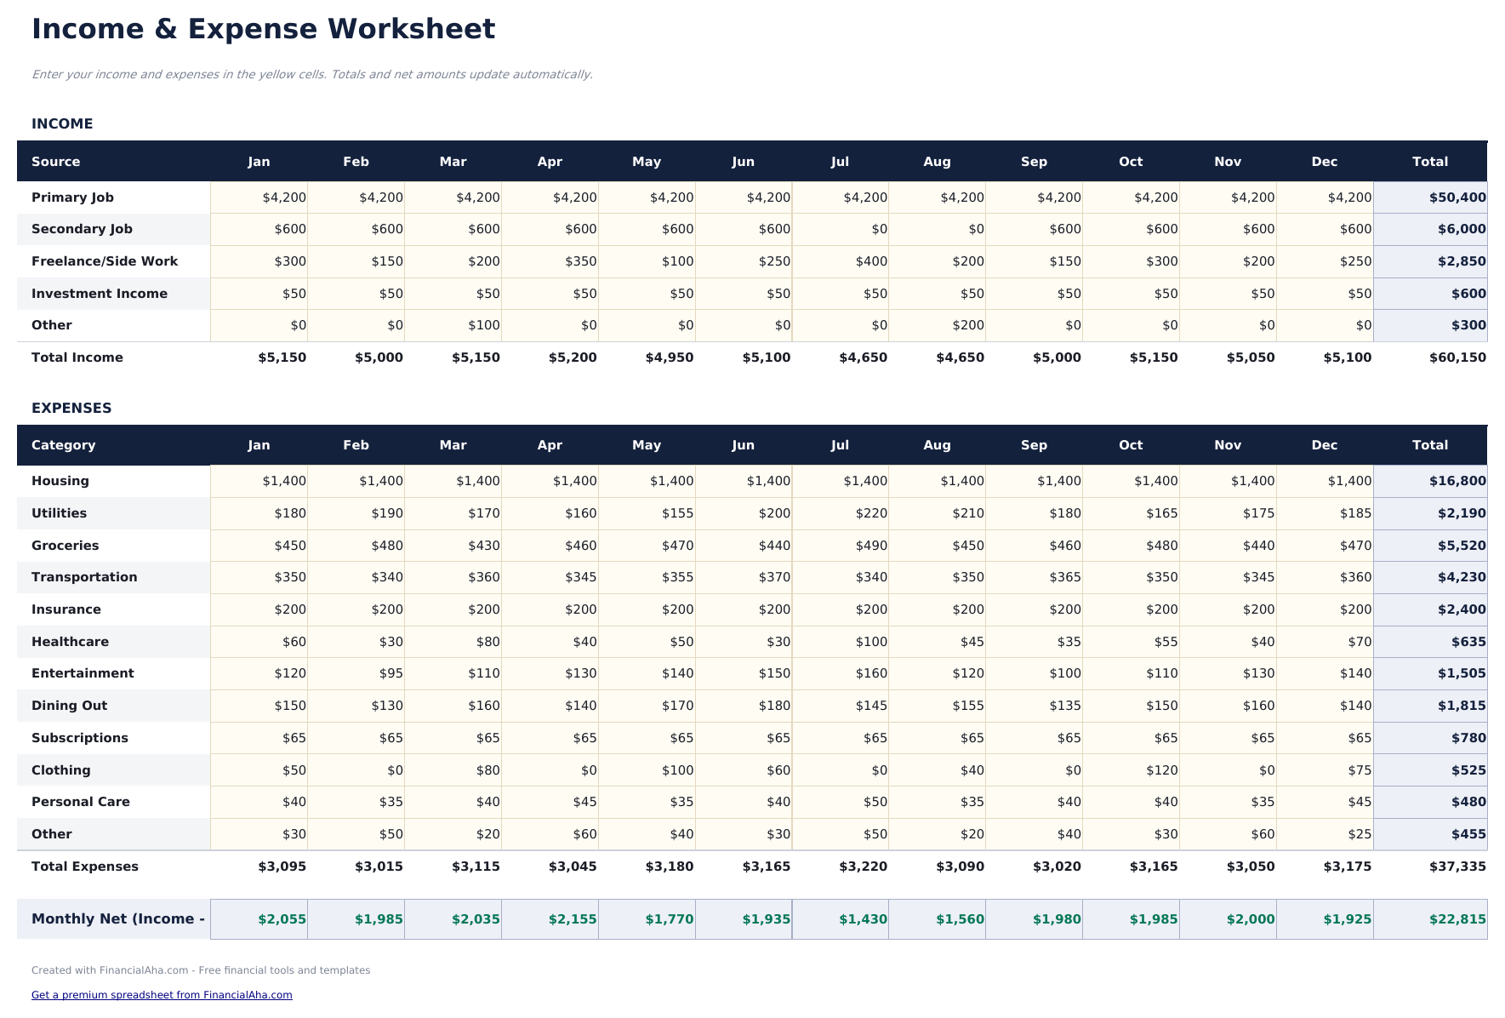Click the Total Income grand total $60,150
This screenshot has width=1505, height=1018.
pos(1451,357)
